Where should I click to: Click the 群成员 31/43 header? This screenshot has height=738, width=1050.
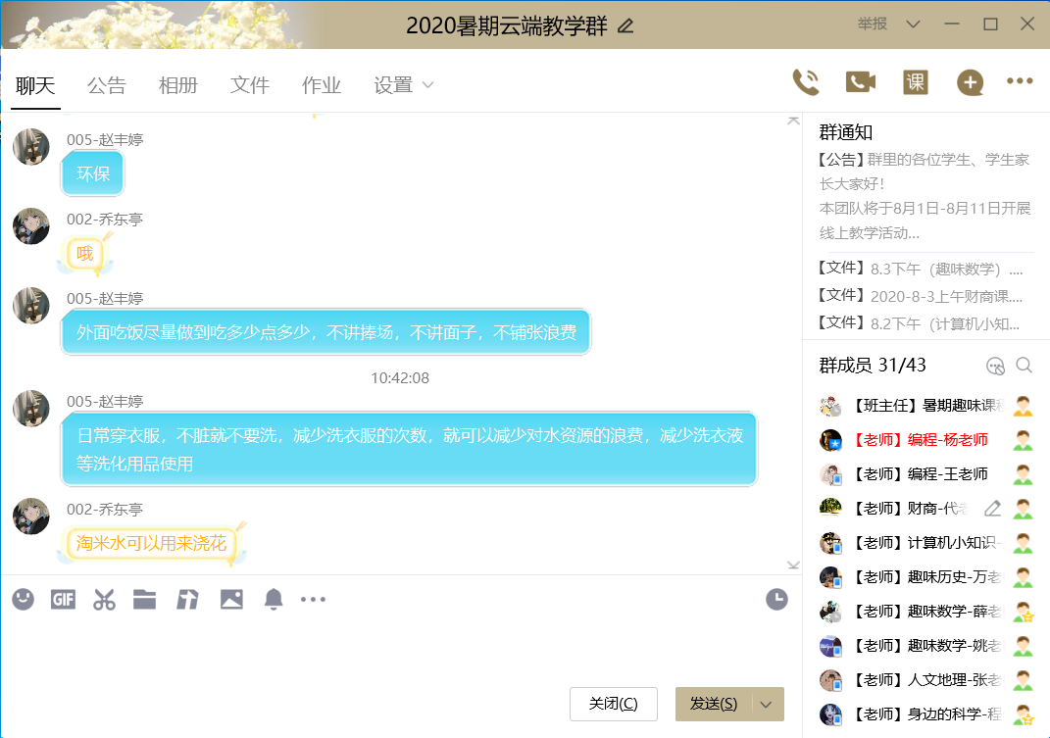click(873, 365)
